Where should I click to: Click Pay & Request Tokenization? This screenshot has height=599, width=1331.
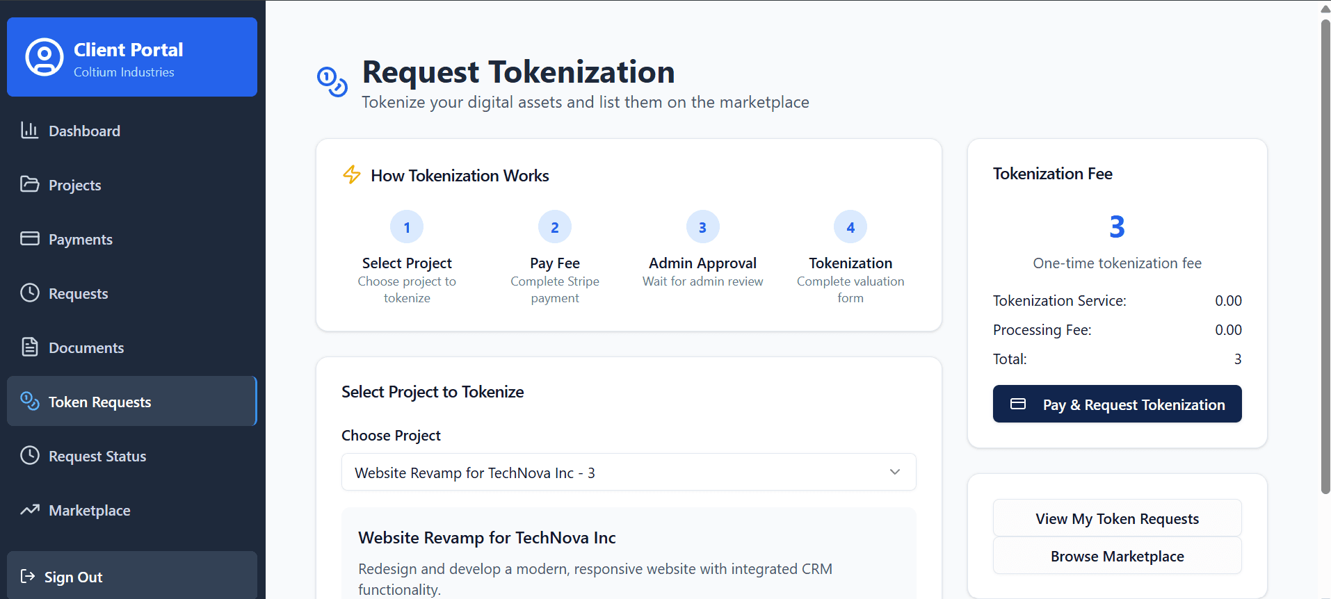(x=1117, y=404)
